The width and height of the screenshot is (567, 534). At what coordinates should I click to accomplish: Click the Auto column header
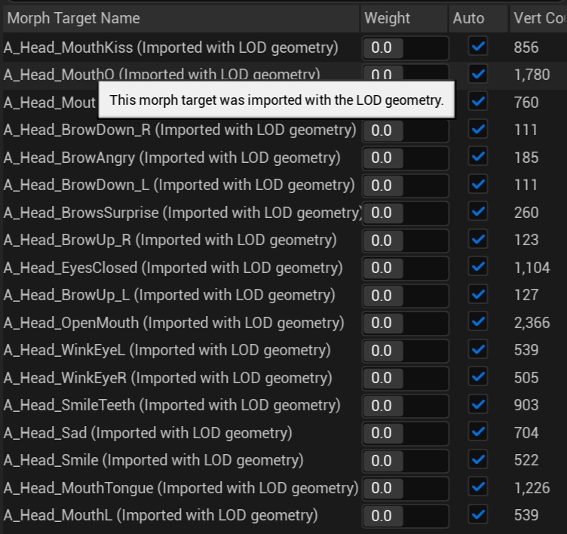coord(468,17)
